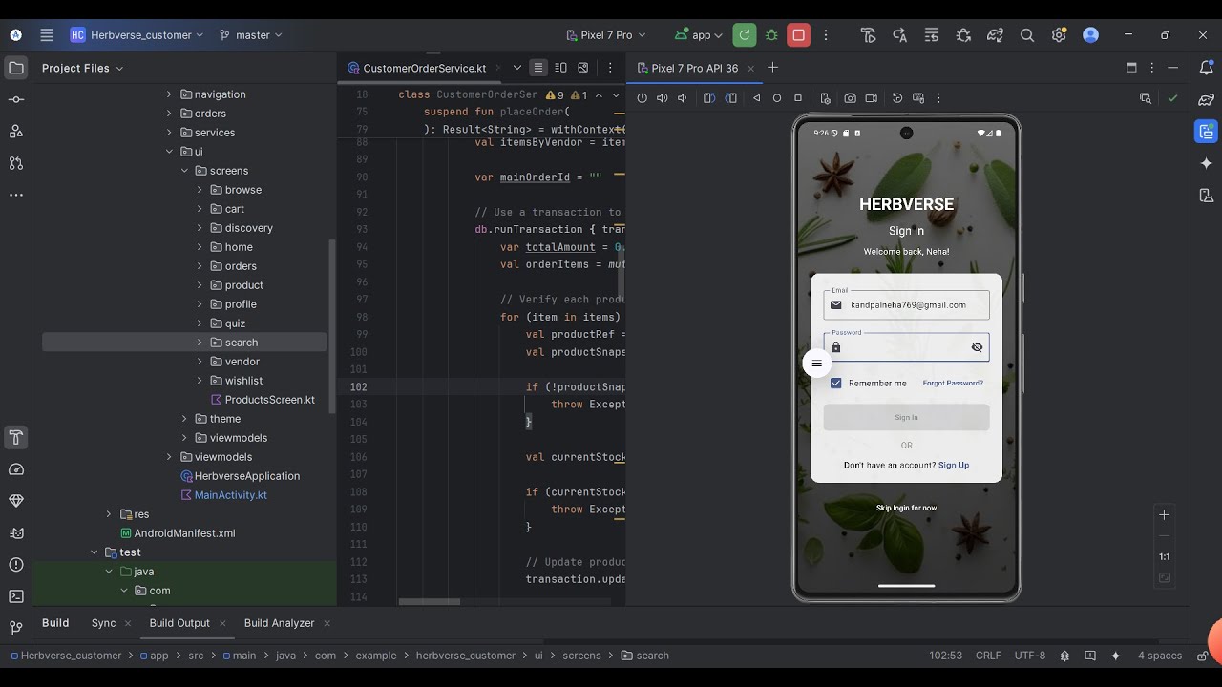Collapse the screens folder
This screenshot has width=1222, height=687.
coord(184,171)
